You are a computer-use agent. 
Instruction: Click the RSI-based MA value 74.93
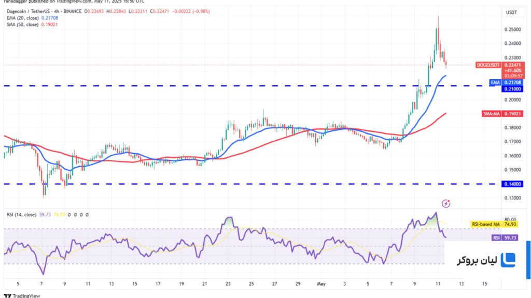point(510,225)
